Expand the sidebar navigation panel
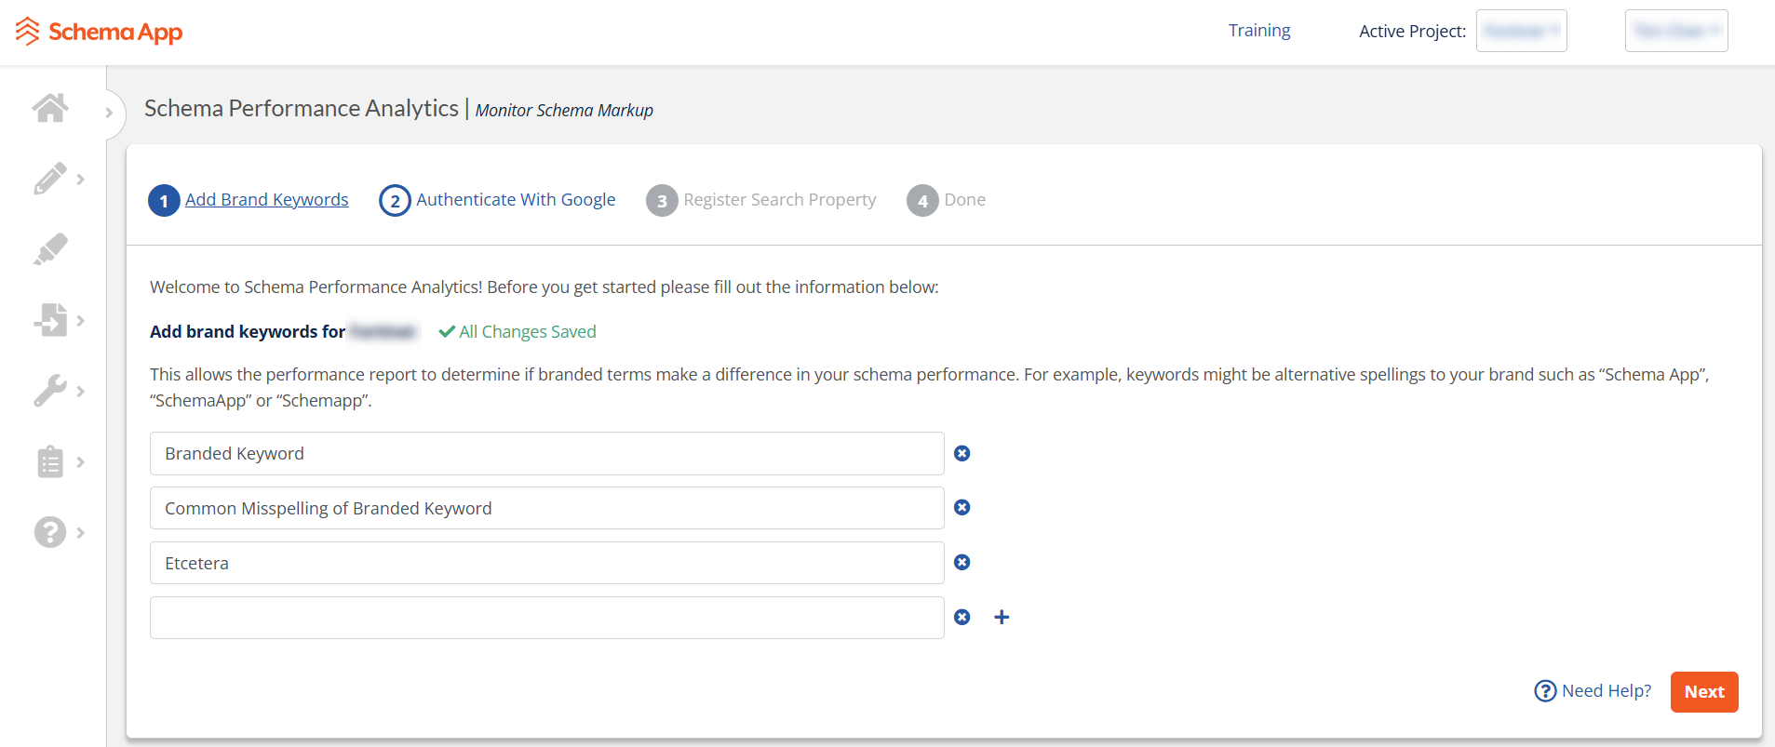 tap(110, 113)
